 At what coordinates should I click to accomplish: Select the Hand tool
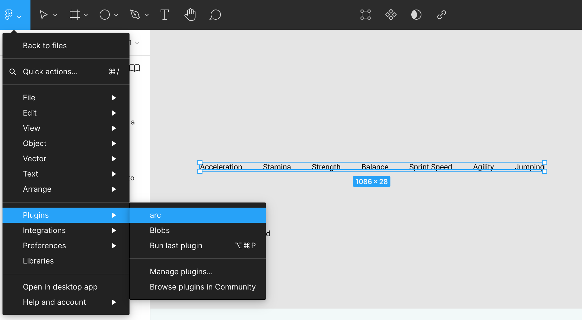(x=190, y=15)
